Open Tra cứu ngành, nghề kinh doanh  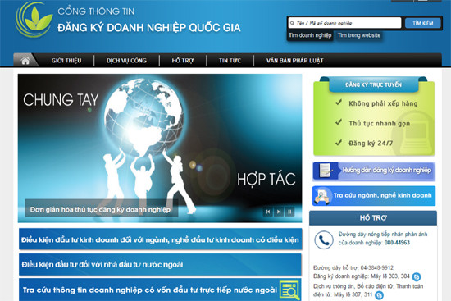click(x=374, y=196)
